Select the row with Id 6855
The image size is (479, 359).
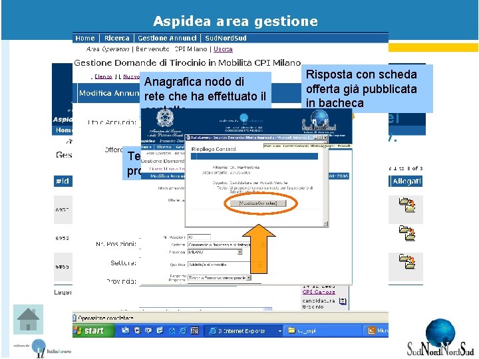(x=63, y=267)
